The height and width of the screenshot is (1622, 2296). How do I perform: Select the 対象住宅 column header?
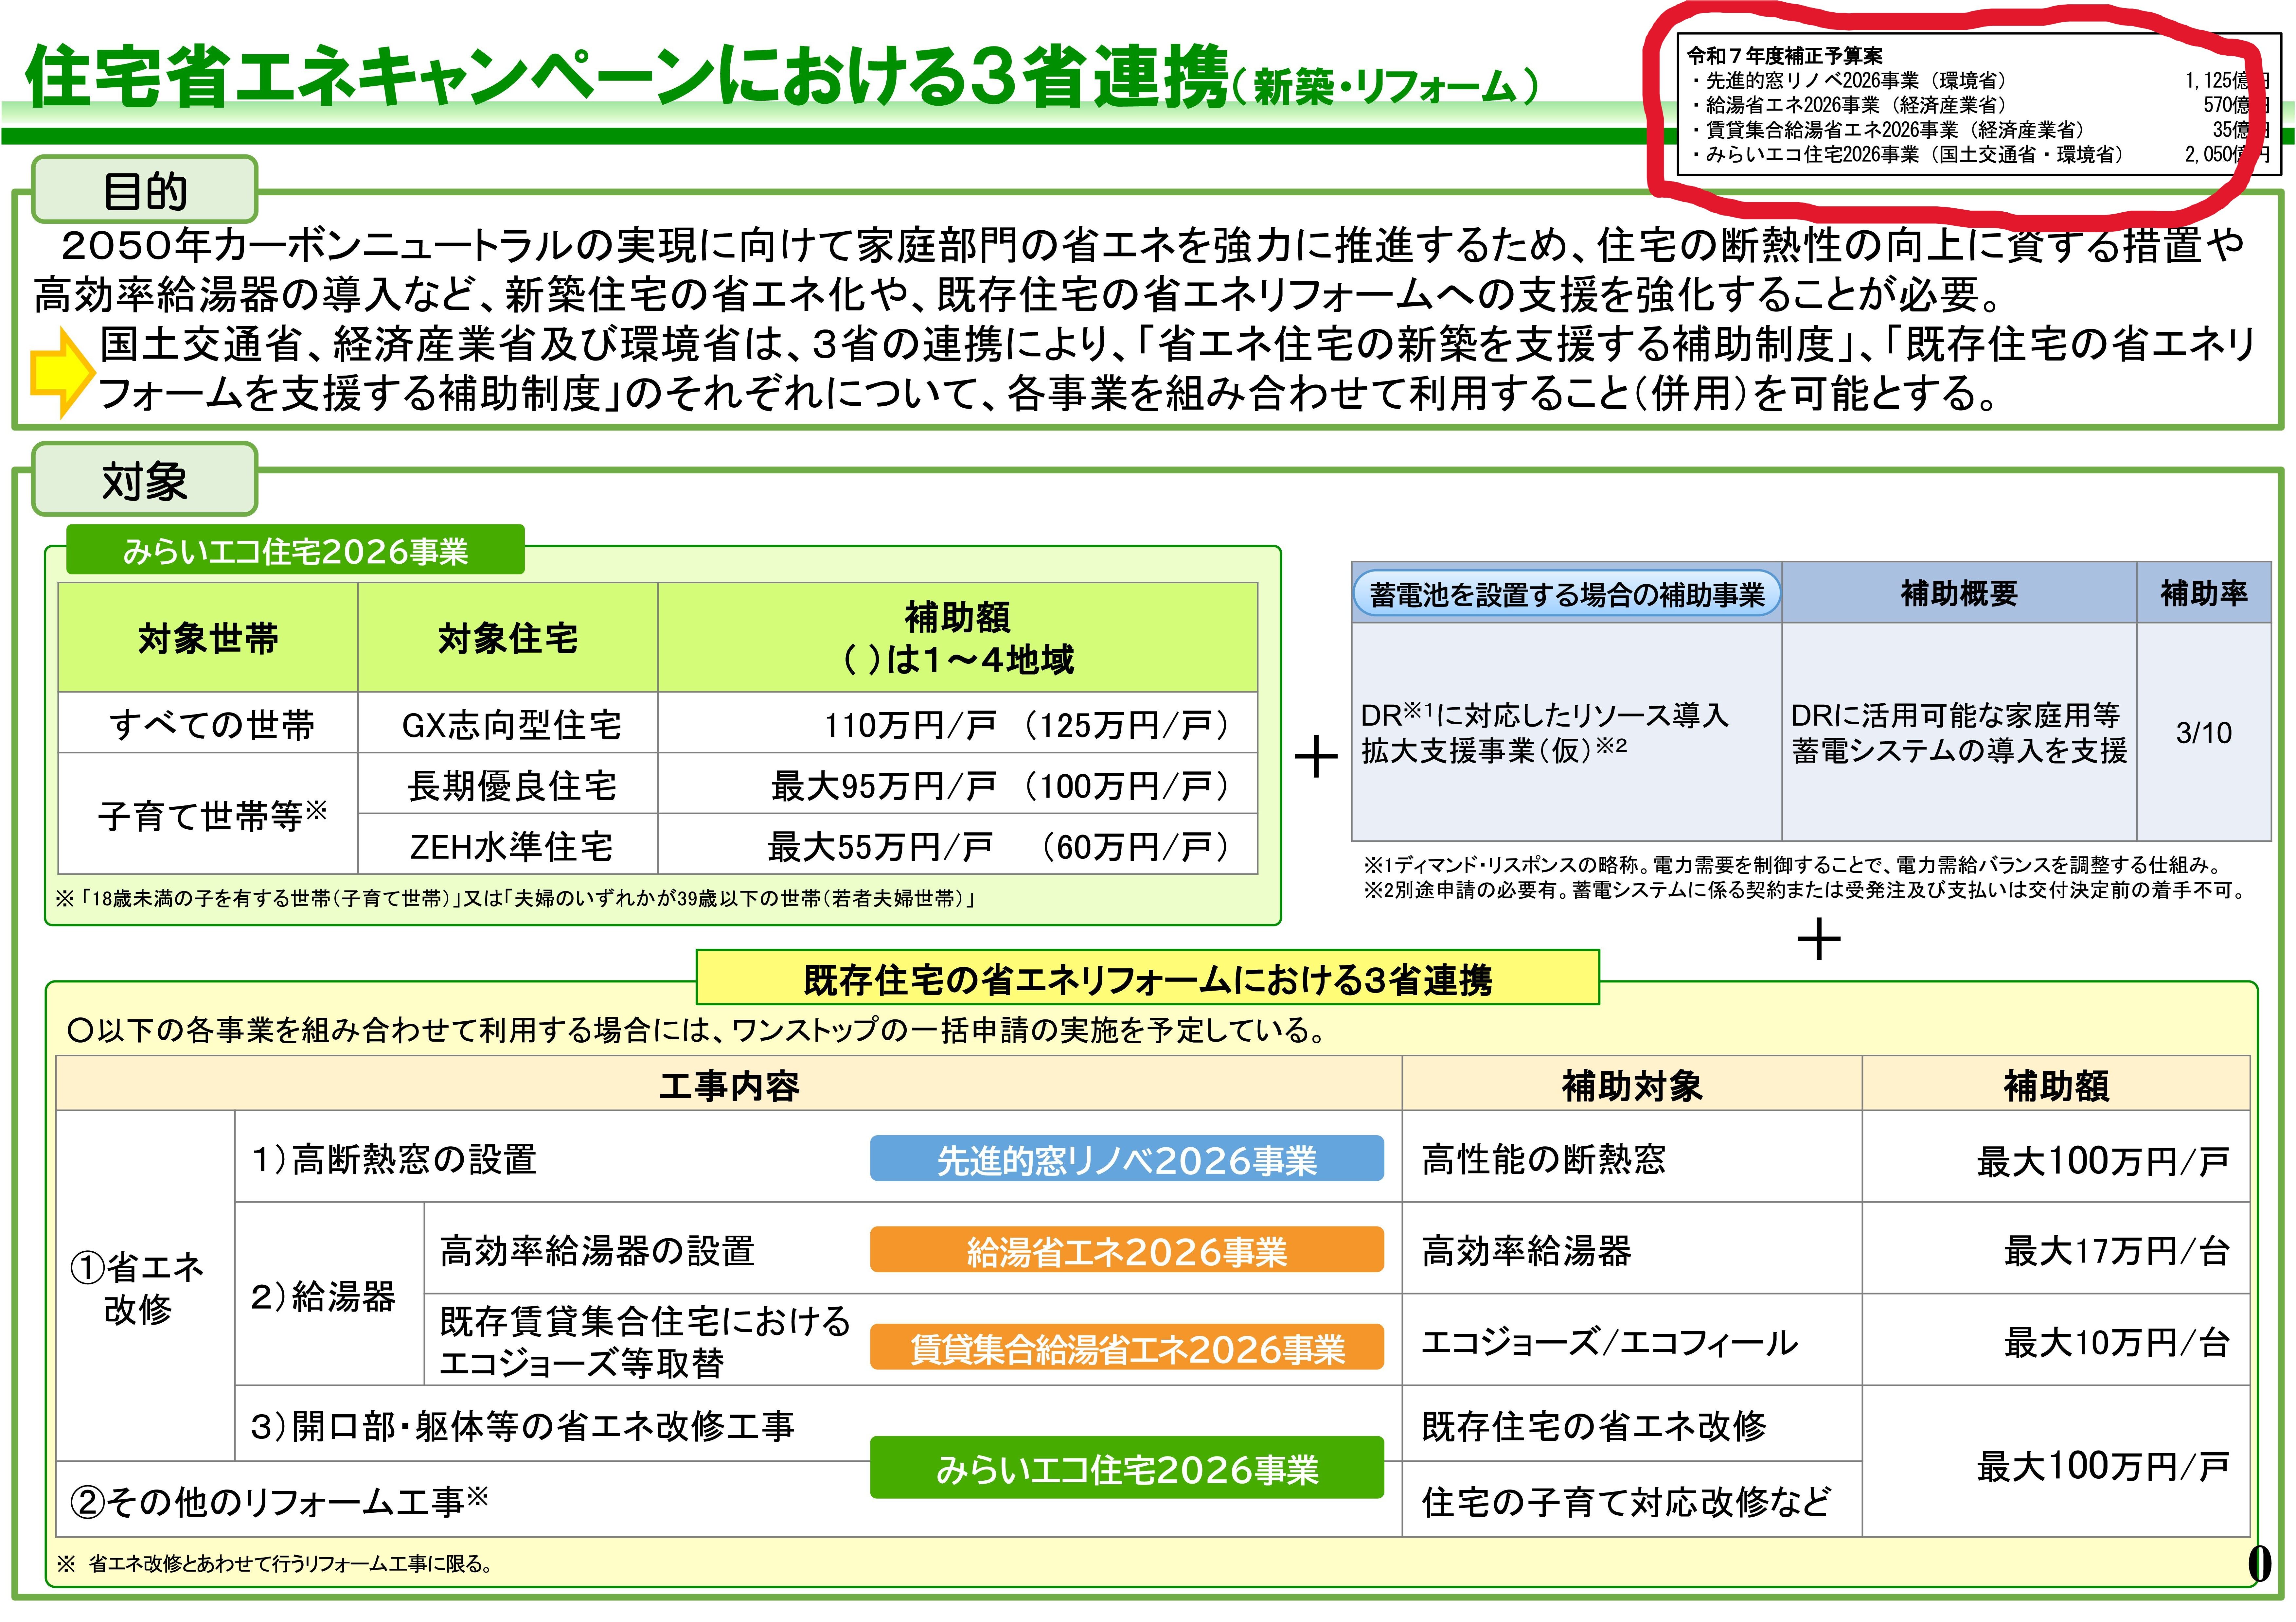point(508,638)
